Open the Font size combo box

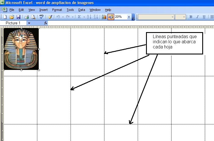(180, 17)
